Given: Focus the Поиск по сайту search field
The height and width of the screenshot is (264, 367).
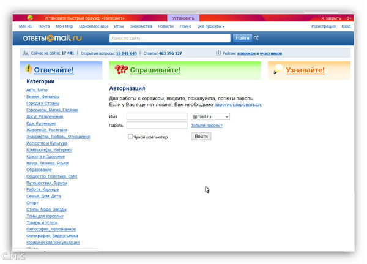Looking at the screenshot, I should 170,38.
